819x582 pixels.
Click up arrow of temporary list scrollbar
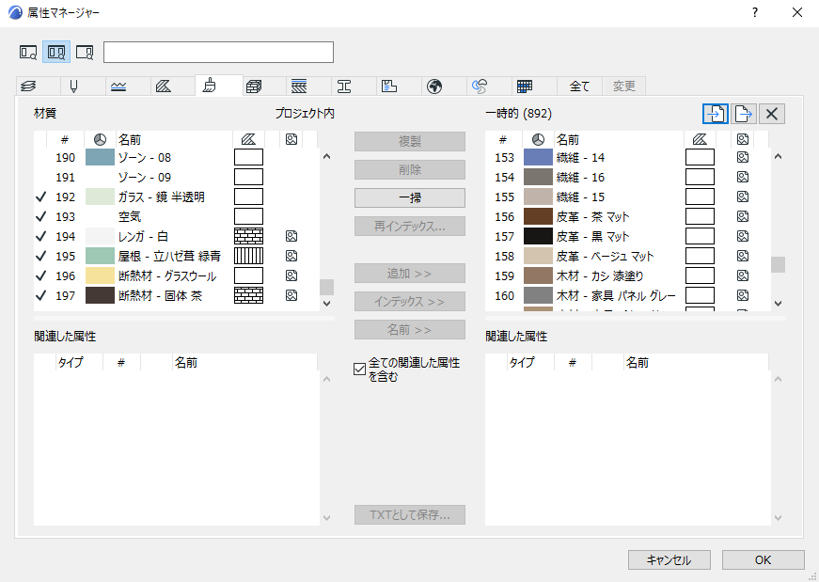[778, 156]
